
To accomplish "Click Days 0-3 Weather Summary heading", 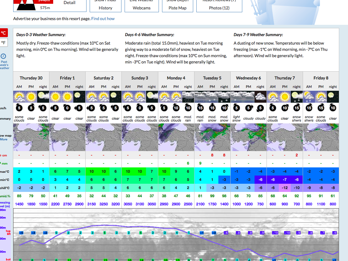I will pos(41,35).
